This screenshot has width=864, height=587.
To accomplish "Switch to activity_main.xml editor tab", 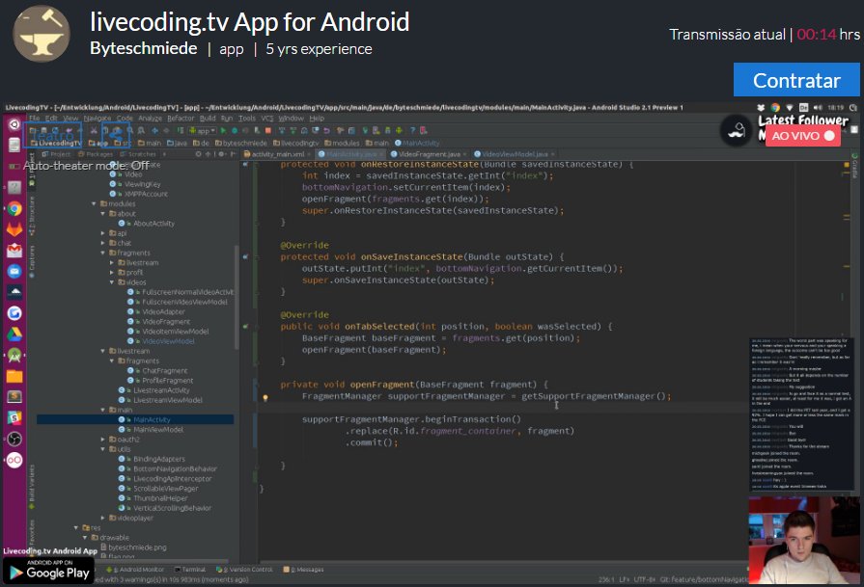I will tap(277, 154).
